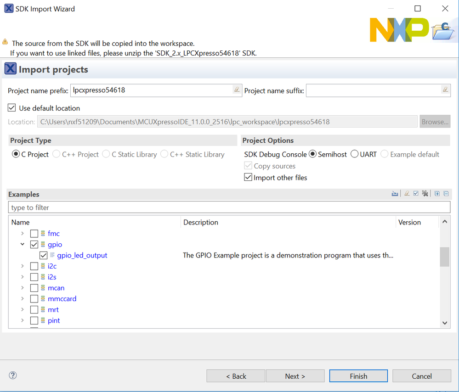The height and width of the screenshot is (392, 459).
Task: Select the C Project radio button
Action: pos(16,154)
